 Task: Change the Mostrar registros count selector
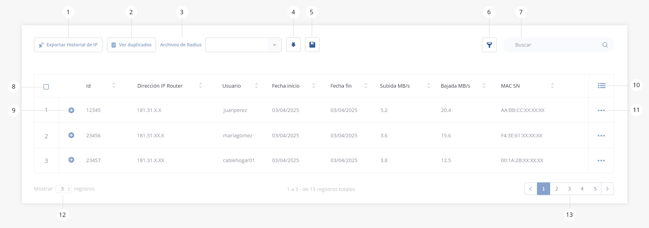pos(63,189)
